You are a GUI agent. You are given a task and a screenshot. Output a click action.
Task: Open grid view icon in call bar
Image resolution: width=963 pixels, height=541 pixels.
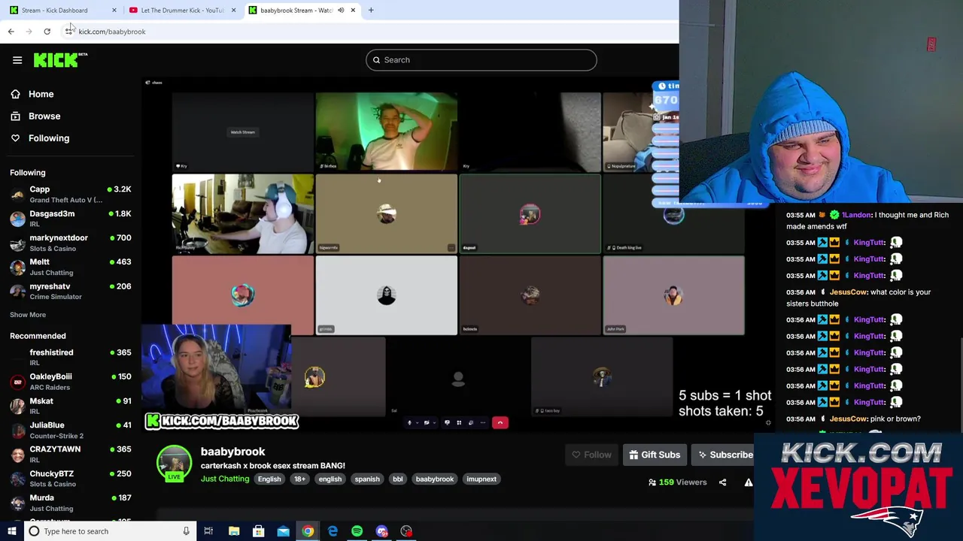point(459,423)
